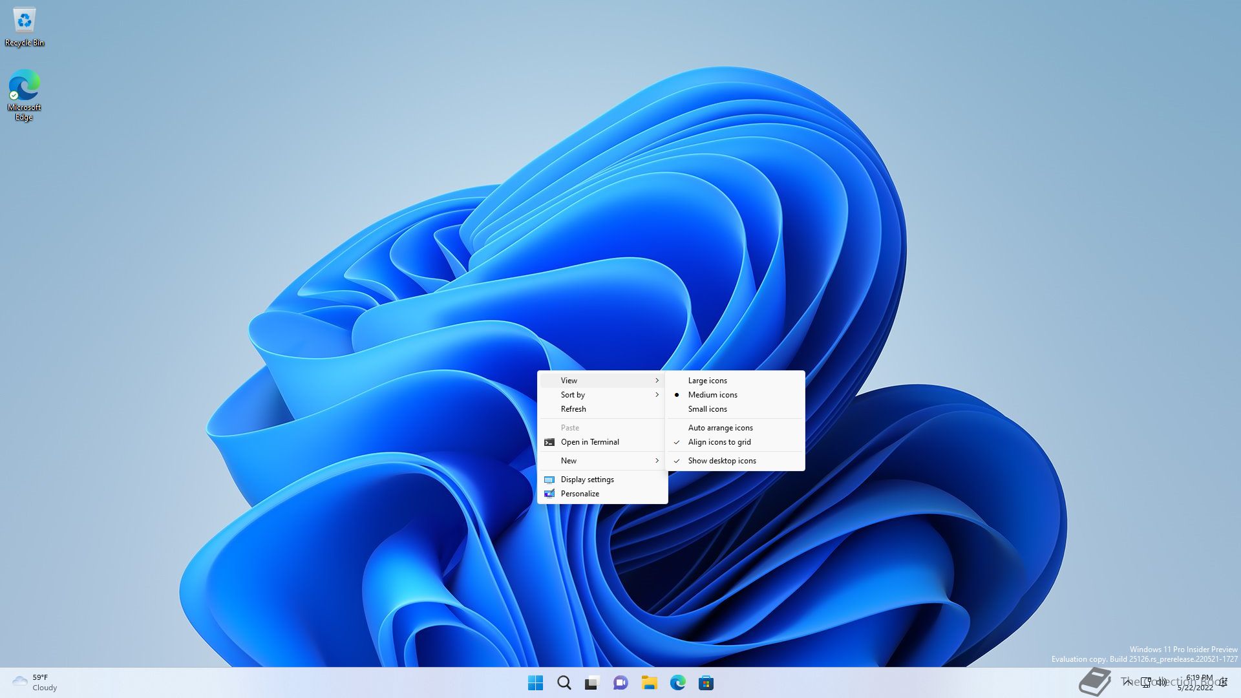This screenshot has width=1241, height=698.
Task: Open the weather widget showing 59°F Cloudy
Action: click(35, 682)
